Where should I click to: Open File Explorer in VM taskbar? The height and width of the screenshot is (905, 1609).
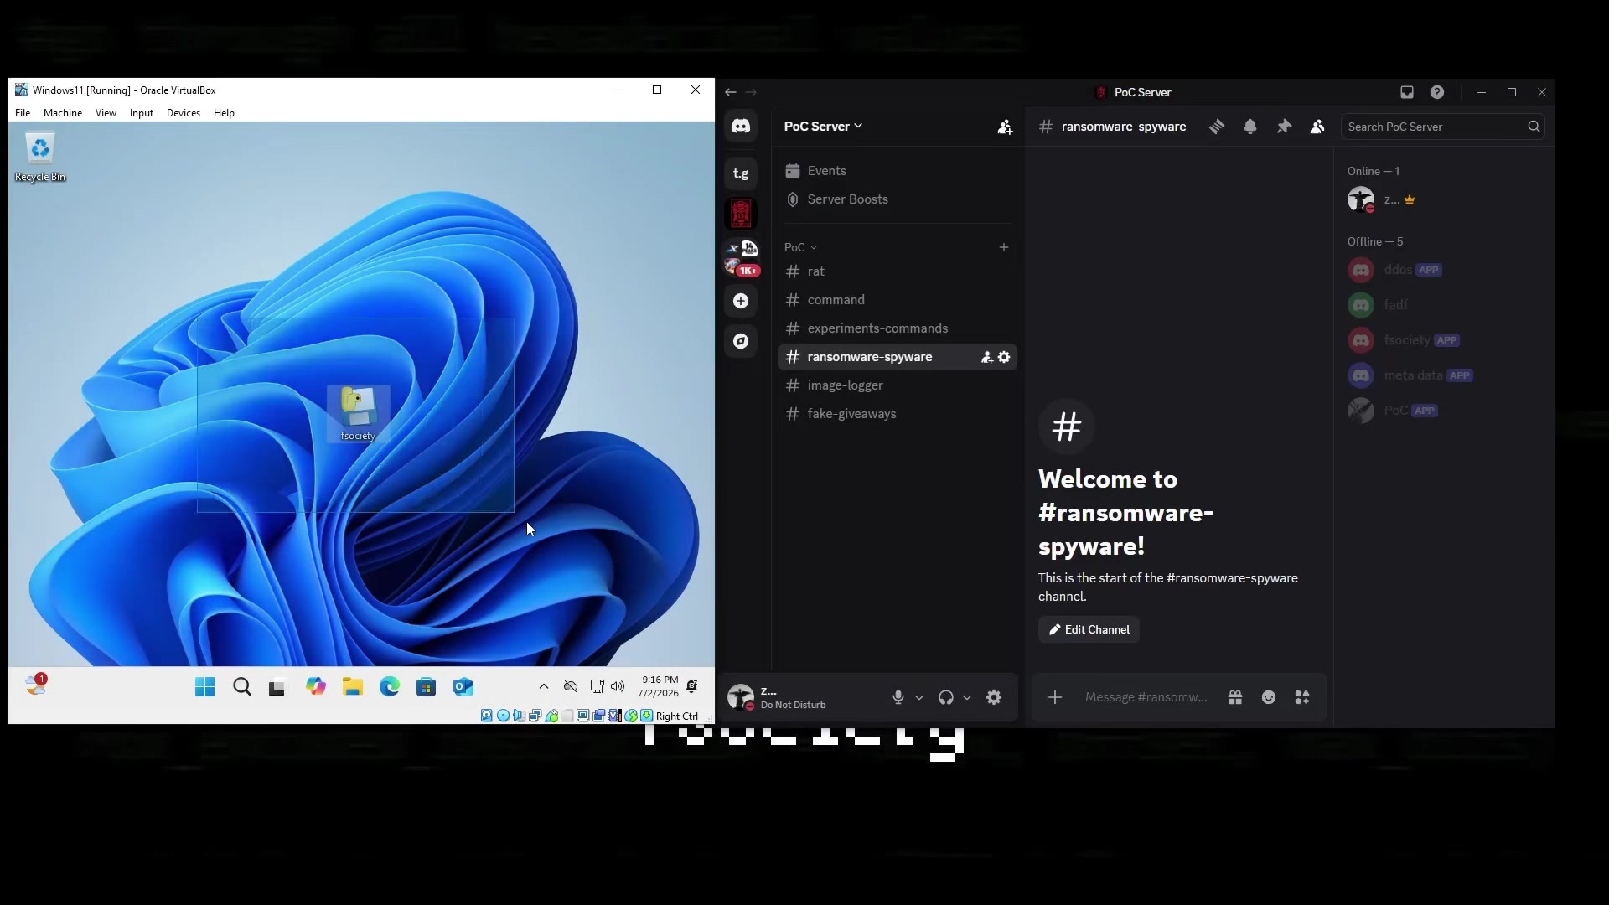(x=353, y=687)
